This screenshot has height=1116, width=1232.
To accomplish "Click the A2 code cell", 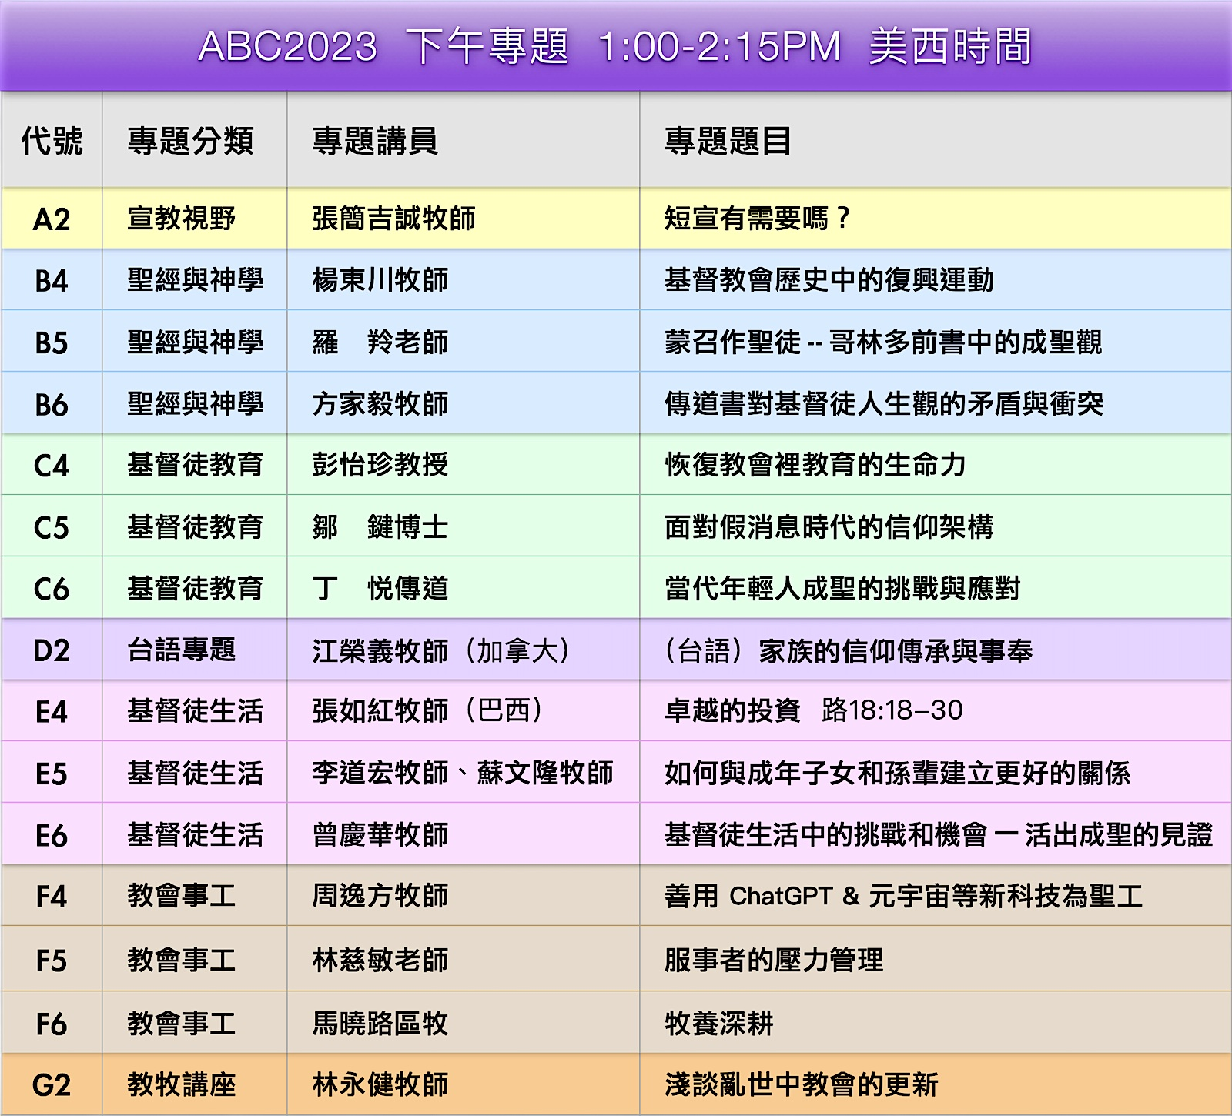I will pyautogui.click(x=52, y=219).
